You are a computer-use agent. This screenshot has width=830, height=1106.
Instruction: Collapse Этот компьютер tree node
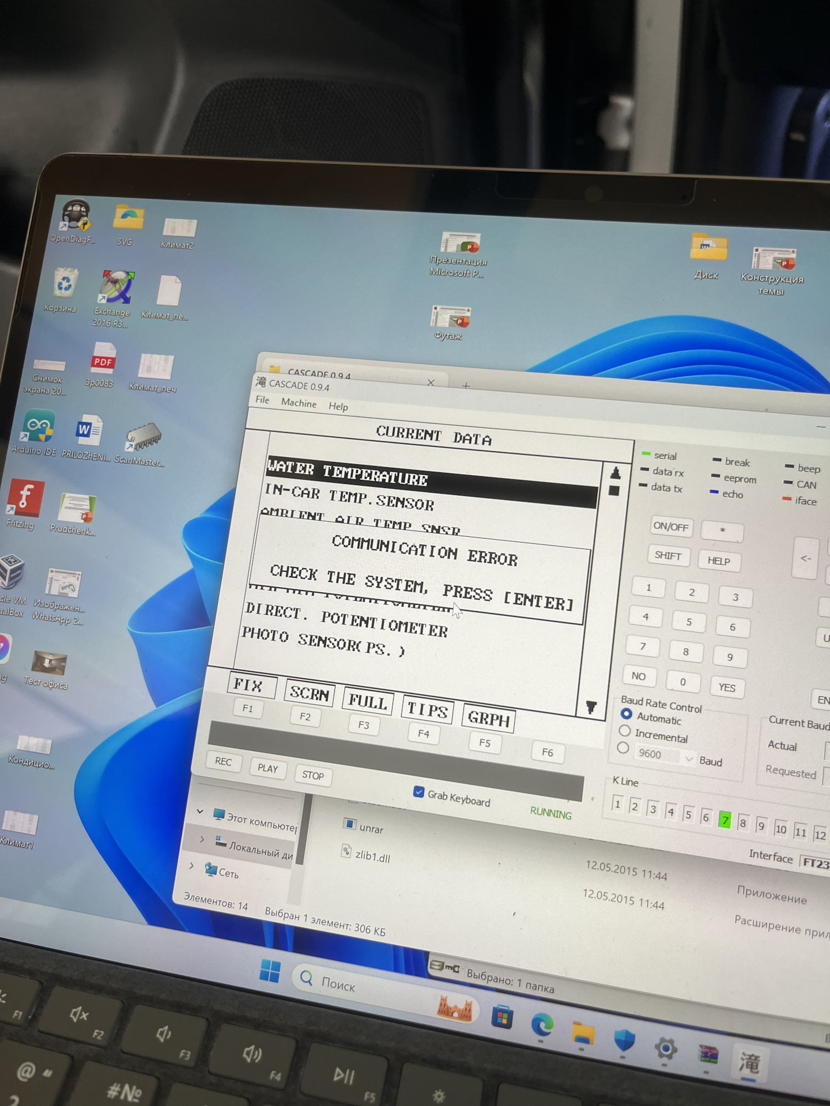click(200, 811)
